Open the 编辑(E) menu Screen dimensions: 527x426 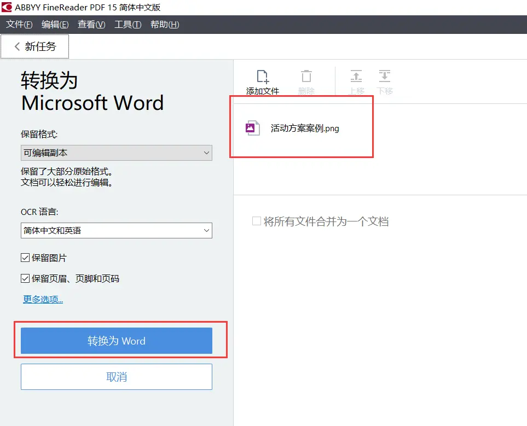[55, 25]
